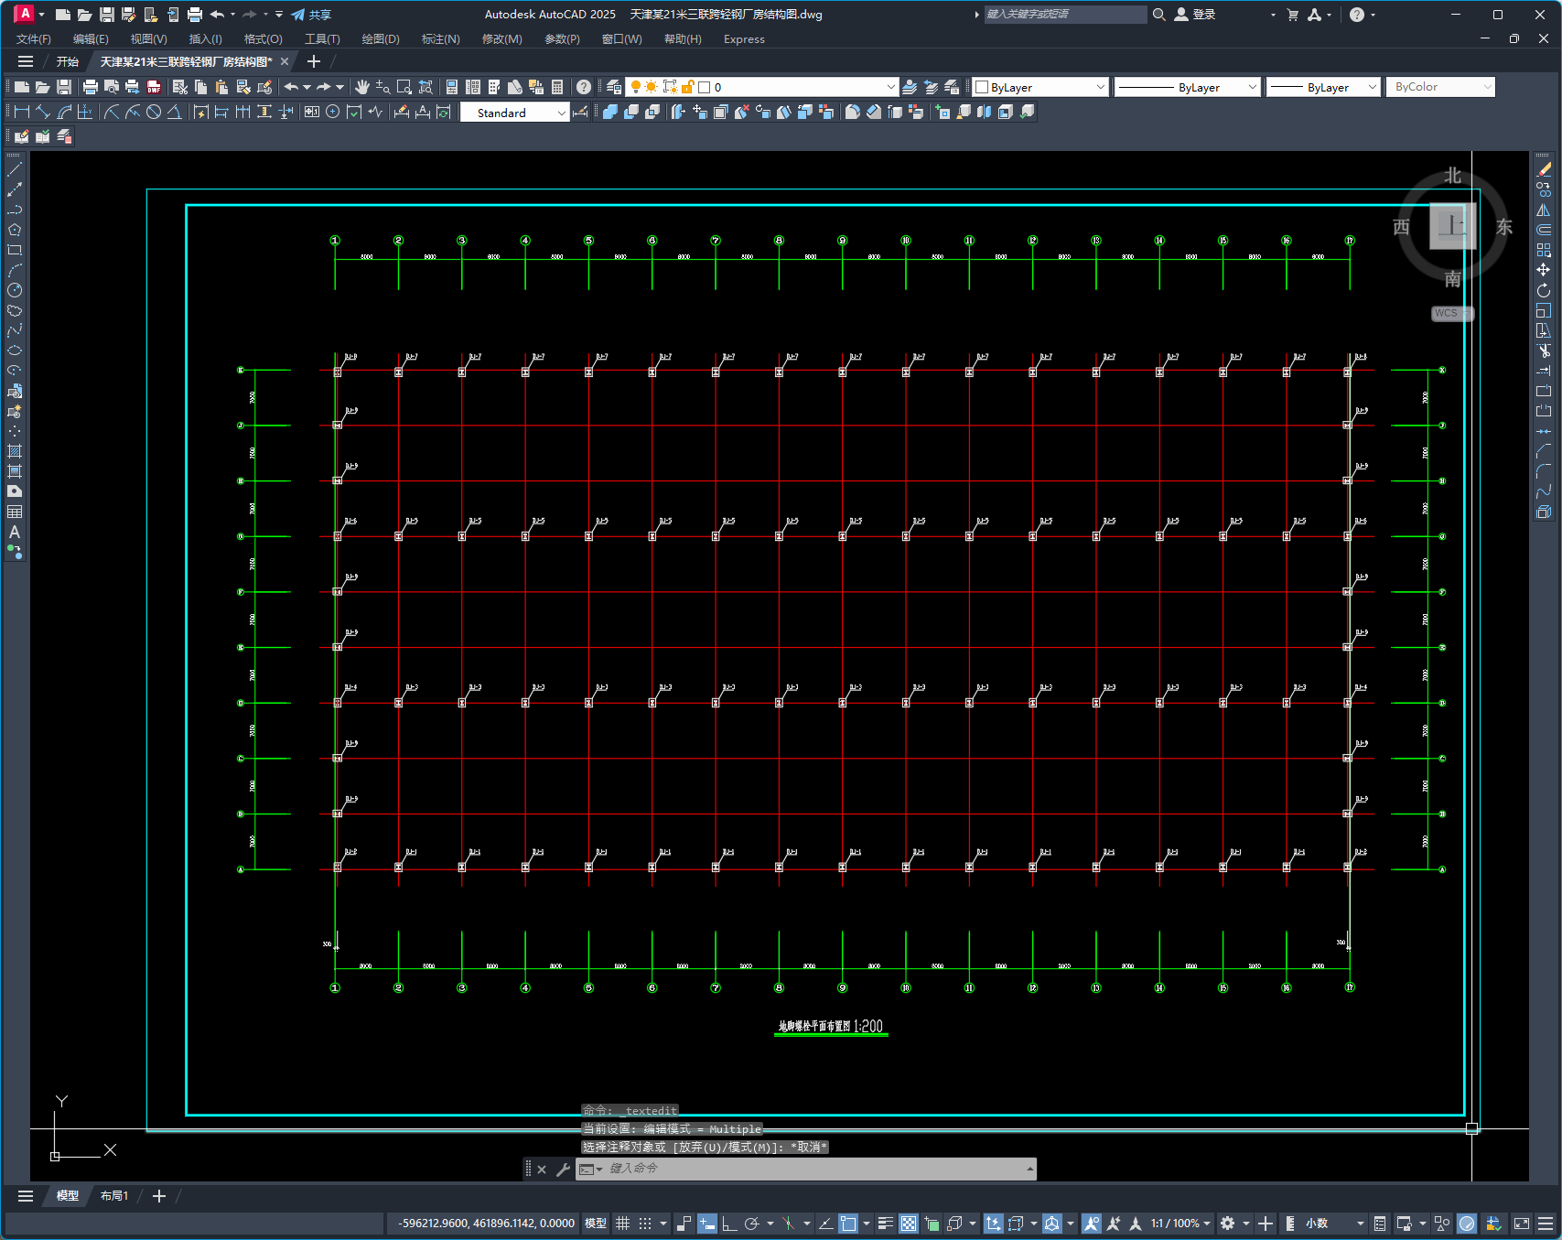Click the Help question-mark icon in toolbar

tap(584, 87)
